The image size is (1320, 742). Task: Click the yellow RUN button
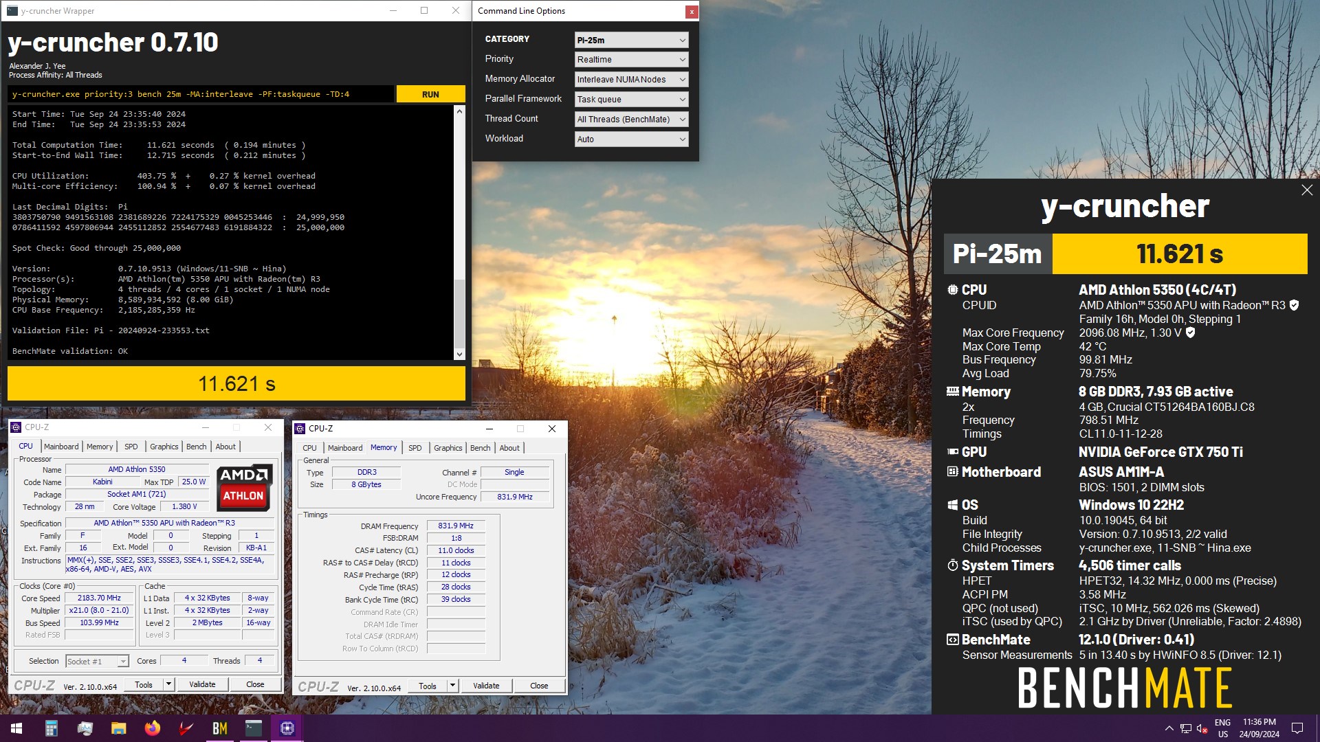[431, 94]
